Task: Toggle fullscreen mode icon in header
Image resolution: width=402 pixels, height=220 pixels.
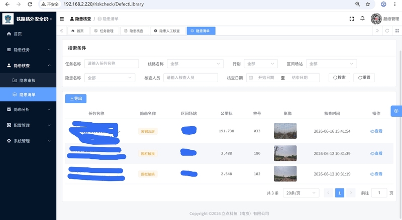Action: (351, 19)
